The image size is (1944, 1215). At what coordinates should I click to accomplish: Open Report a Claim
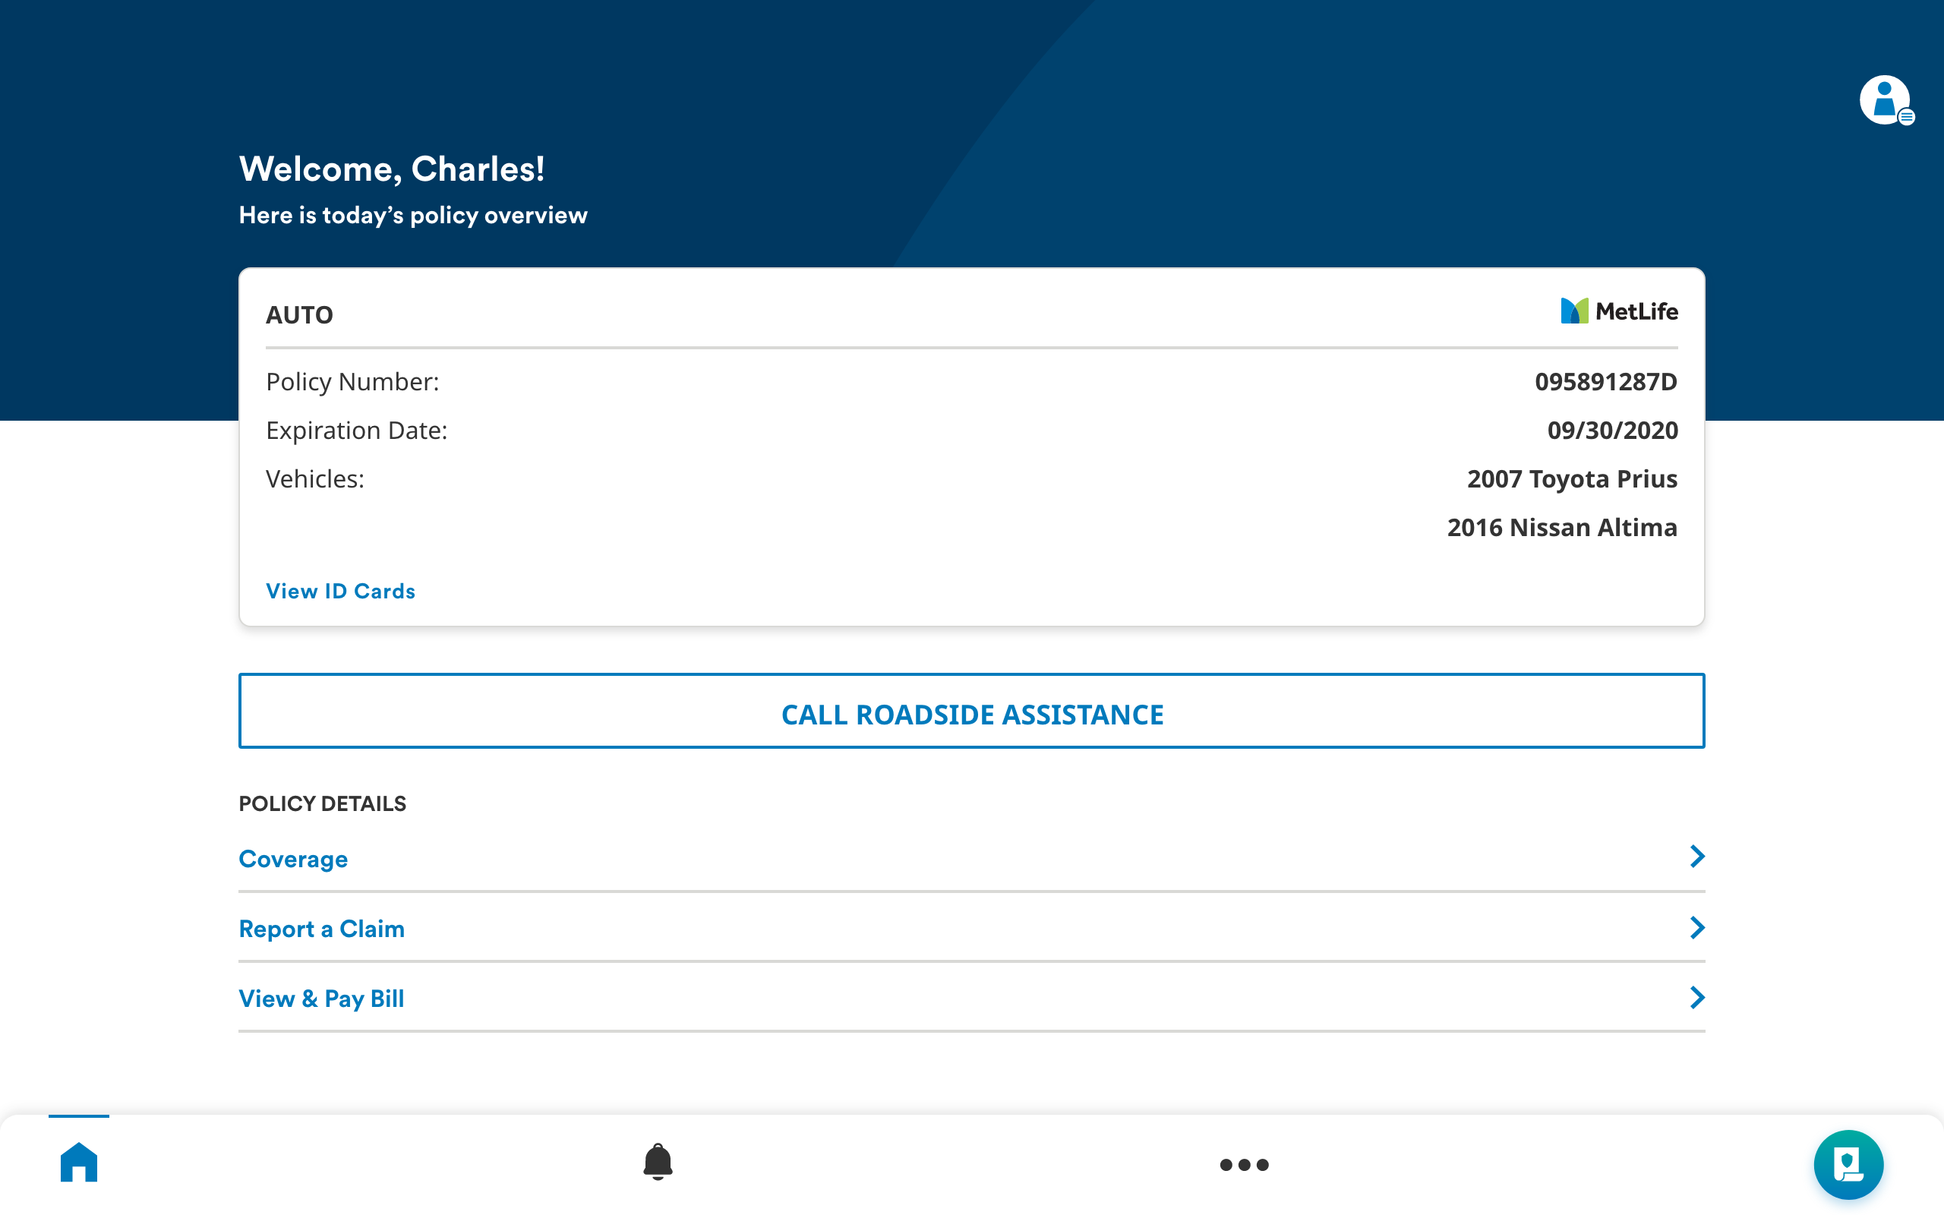321,929
